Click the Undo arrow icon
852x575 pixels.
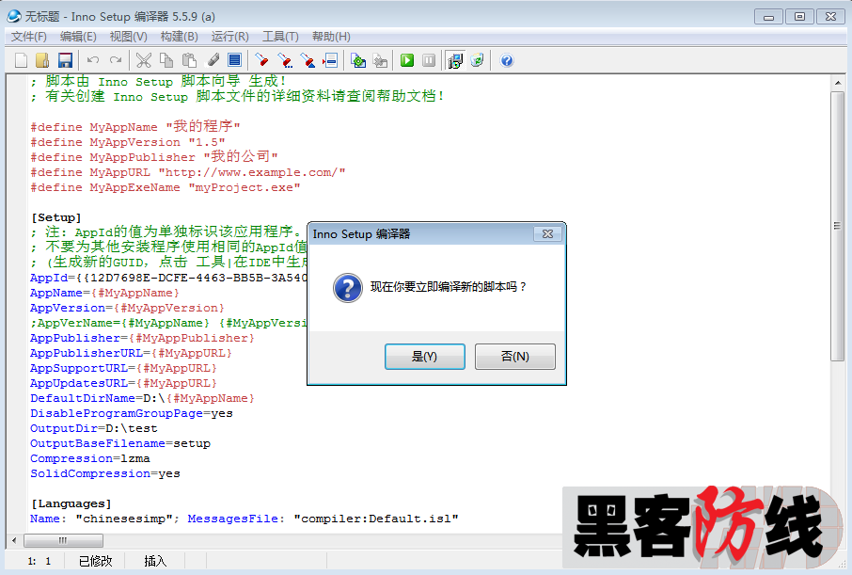[93, 60]
